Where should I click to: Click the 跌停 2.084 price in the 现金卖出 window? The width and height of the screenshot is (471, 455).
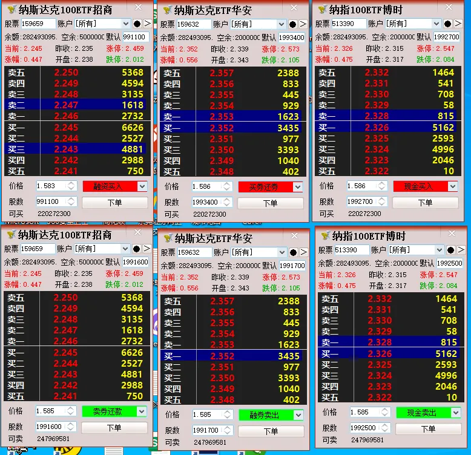click(438, 286)
